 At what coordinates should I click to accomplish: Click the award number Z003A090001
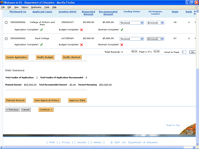pyautogui.click(x=18, y=22)
